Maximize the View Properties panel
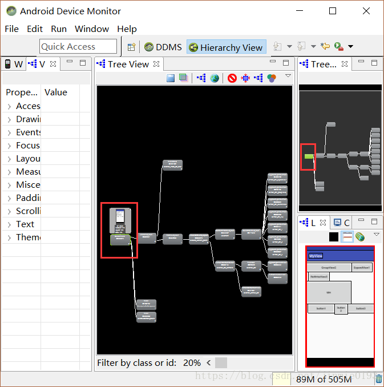384x387 pixels. click(83, 63)
